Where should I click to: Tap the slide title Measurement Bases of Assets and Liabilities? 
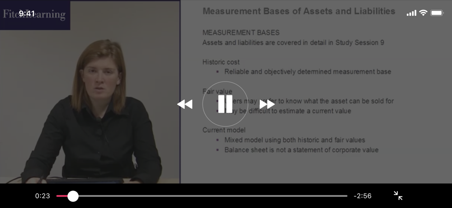pos(299,11)
